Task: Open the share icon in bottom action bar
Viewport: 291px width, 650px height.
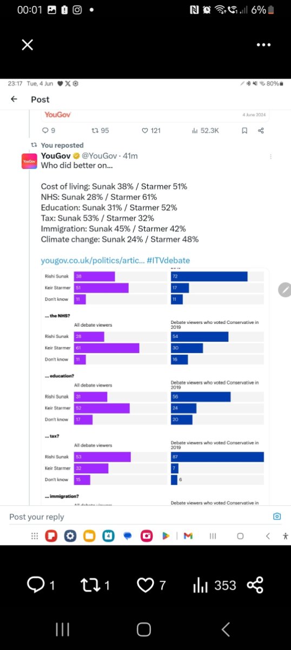Action: 255,585
